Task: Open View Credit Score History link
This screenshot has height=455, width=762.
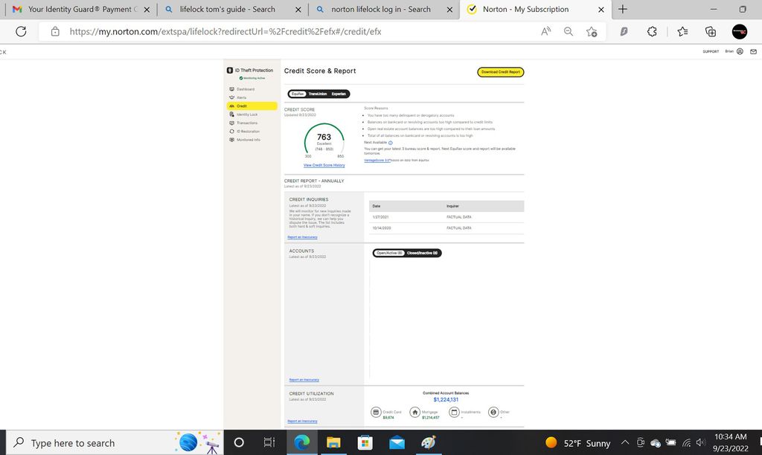Action: 324,164
